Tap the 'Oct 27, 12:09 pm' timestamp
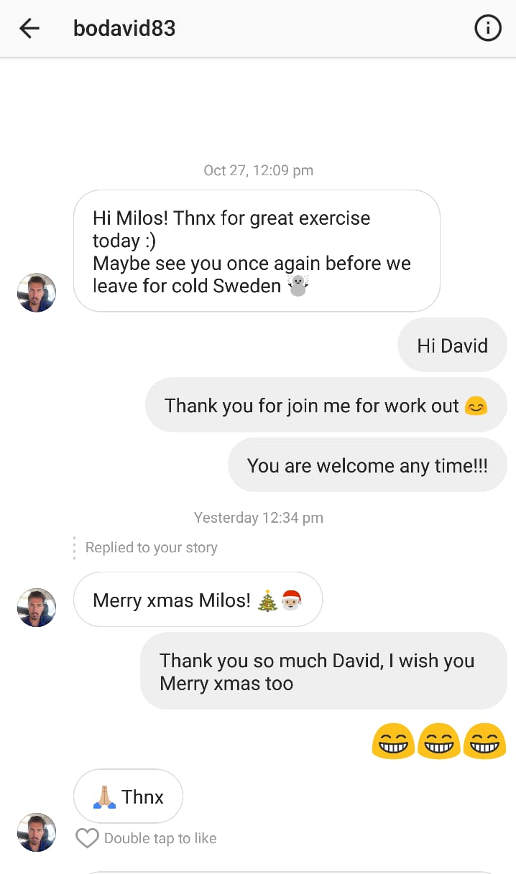The height and width of the screenshot is (874, 516). pos(259,170)
